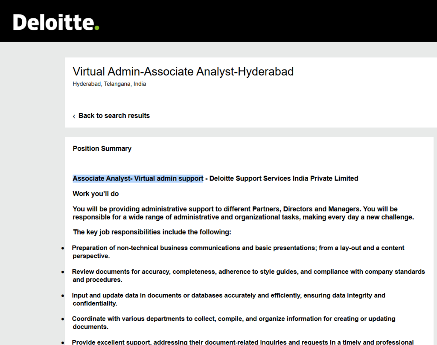Go back to search results

click(x=114, y=115)
